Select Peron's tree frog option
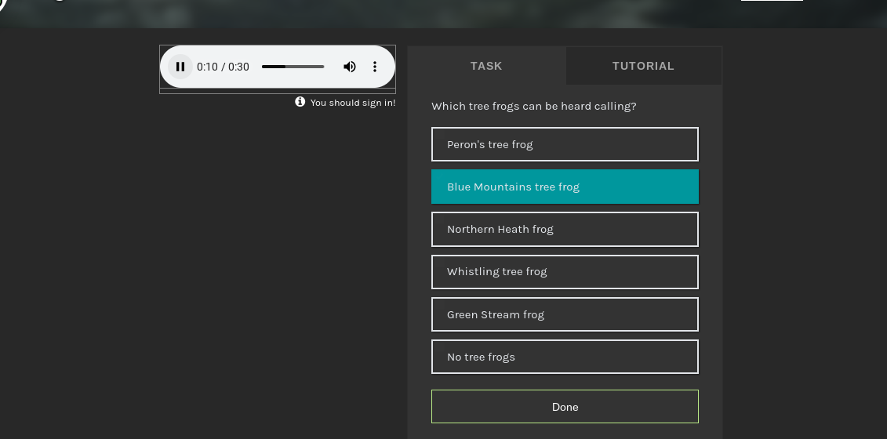The image size is (887, 439). click(565, 144)
